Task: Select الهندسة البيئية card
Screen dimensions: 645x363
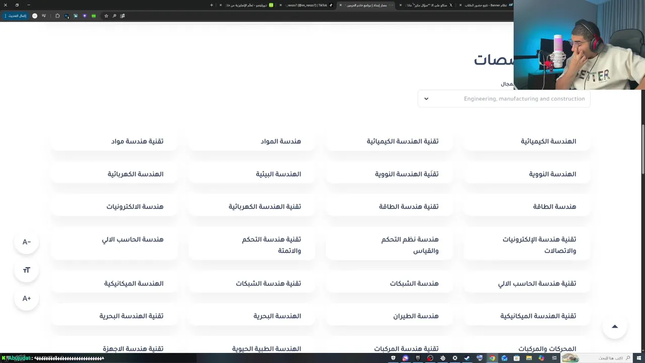Action: pos(251,174)
